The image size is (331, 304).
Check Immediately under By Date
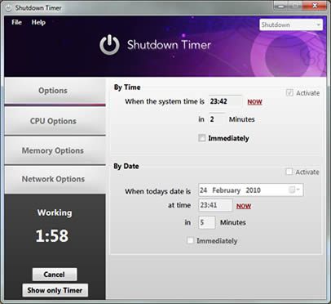coord(190,240)
